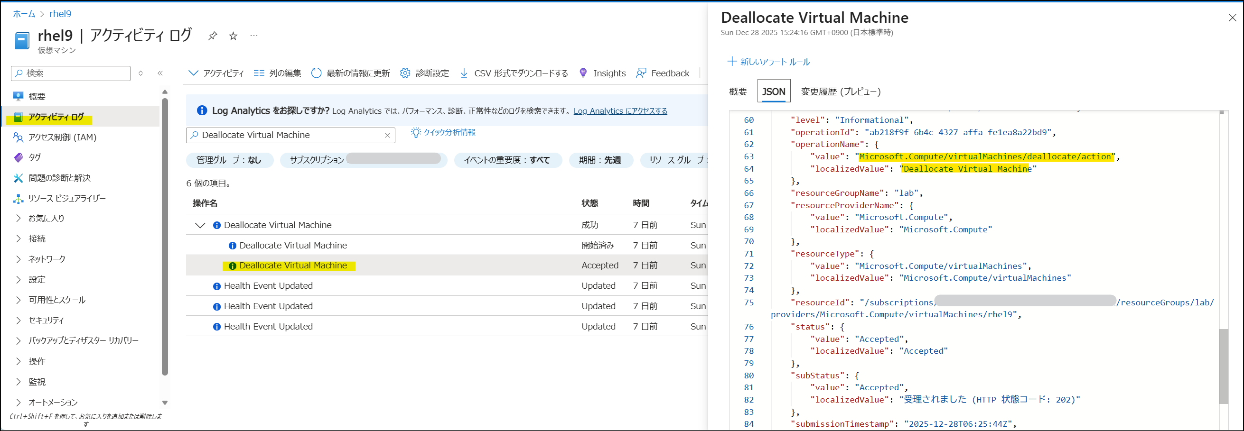Open the 概要 sidebar item

37,96
